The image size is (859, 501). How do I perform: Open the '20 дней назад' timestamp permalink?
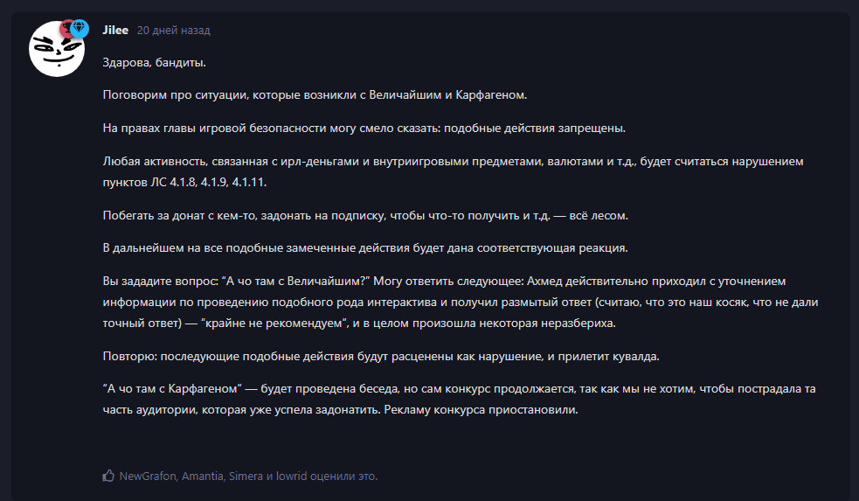[x=174, y=30]
